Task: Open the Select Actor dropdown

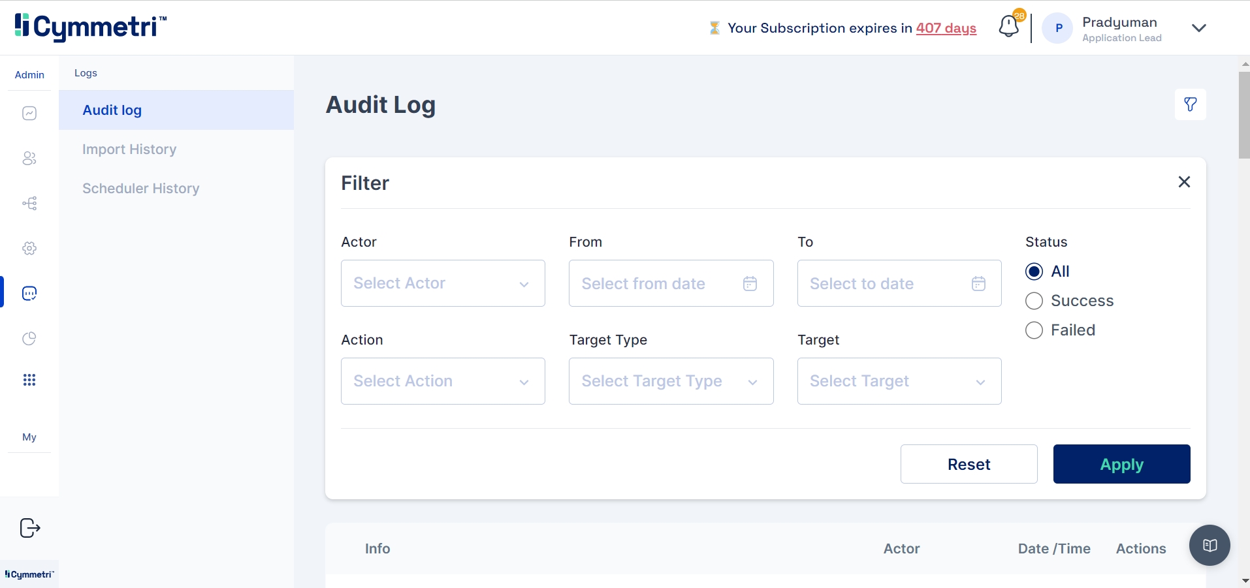Action: click(443, 283)
